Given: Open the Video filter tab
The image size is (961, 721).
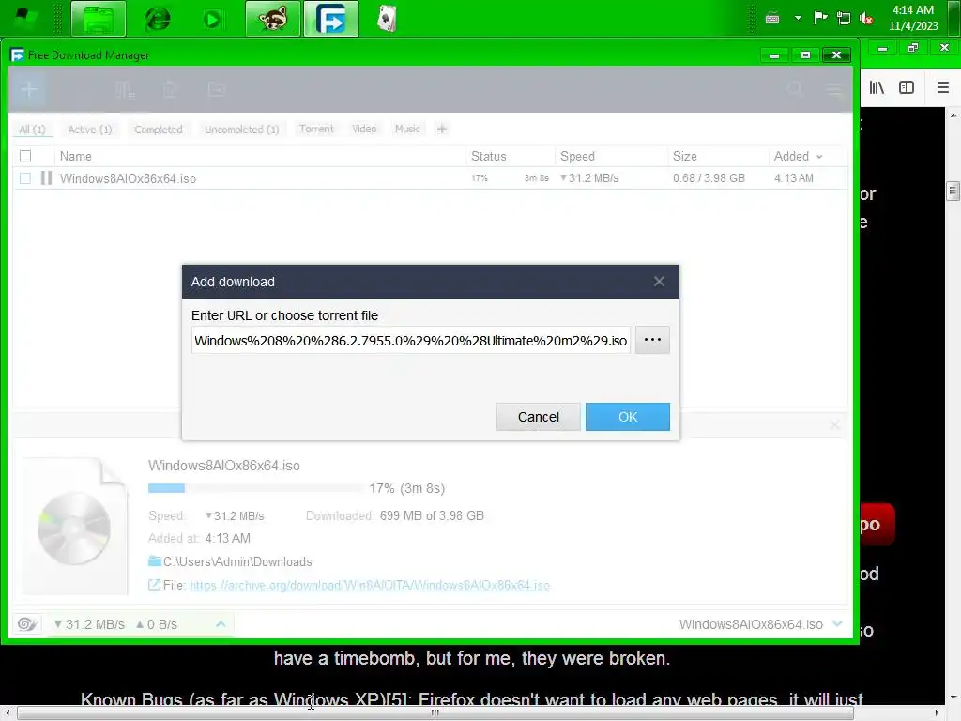Looking at the screenshot, I should tap(364, 129).
